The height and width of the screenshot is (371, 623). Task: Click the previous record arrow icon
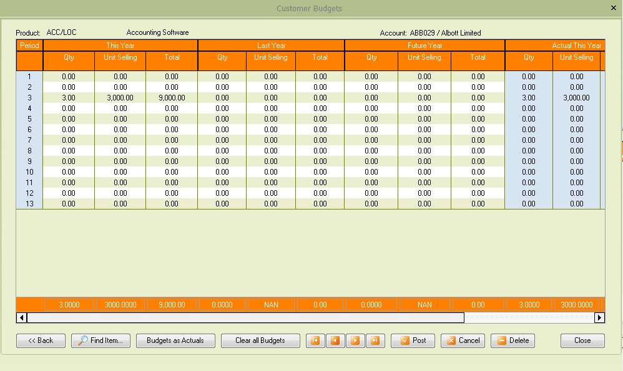tap(335, 340)
